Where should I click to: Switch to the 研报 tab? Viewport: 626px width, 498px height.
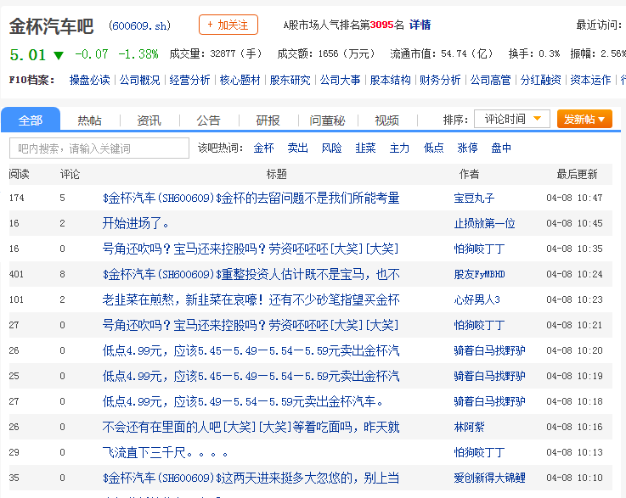(x=268, y=120)
